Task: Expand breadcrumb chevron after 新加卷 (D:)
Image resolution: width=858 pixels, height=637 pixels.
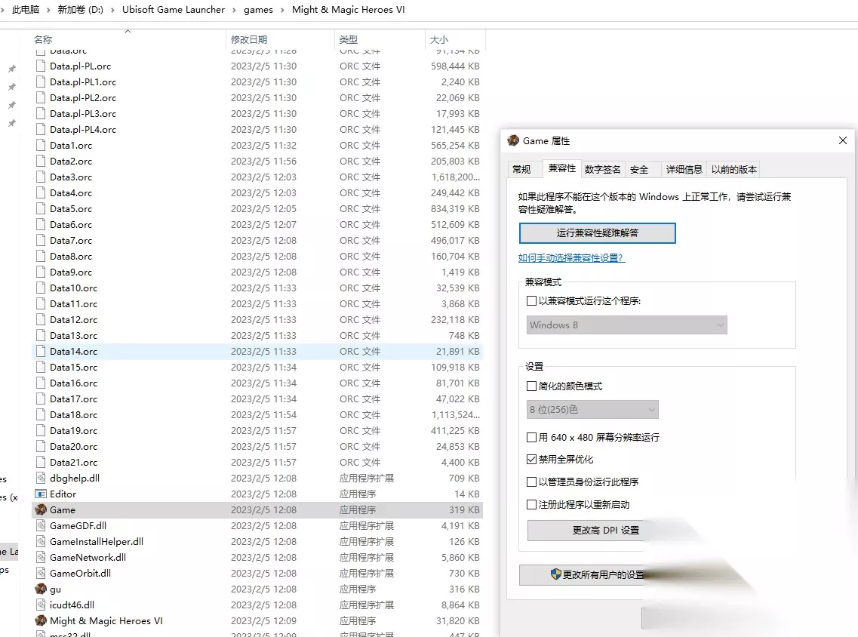Action: (112, 10)
